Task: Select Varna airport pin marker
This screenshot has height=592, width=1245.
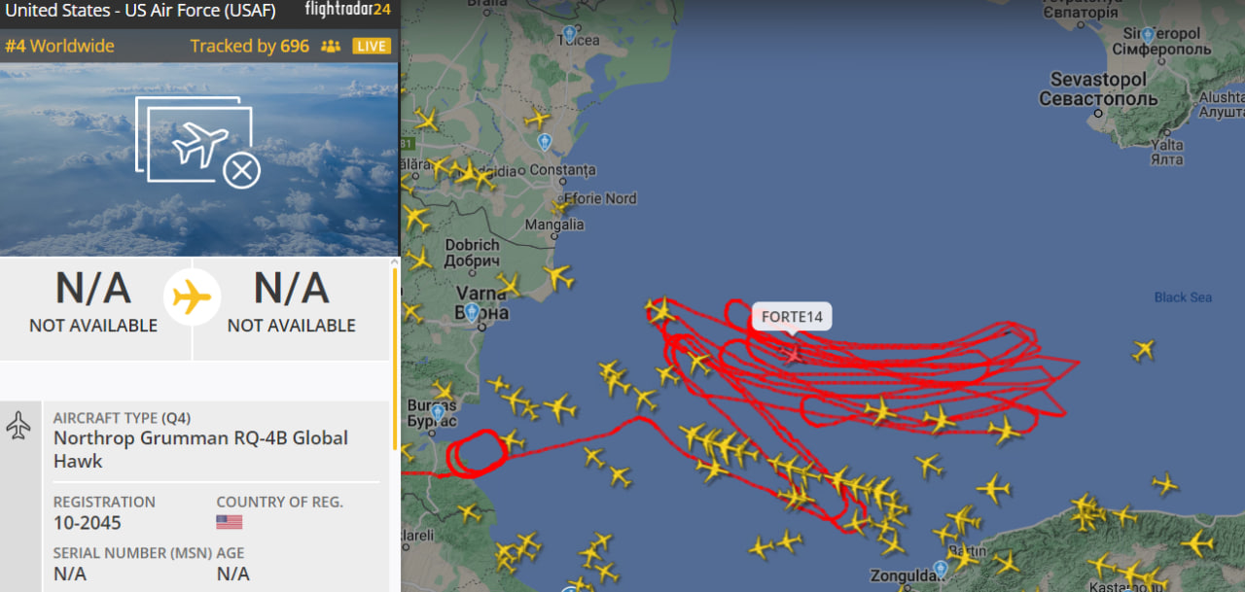Action: point(472,312)
